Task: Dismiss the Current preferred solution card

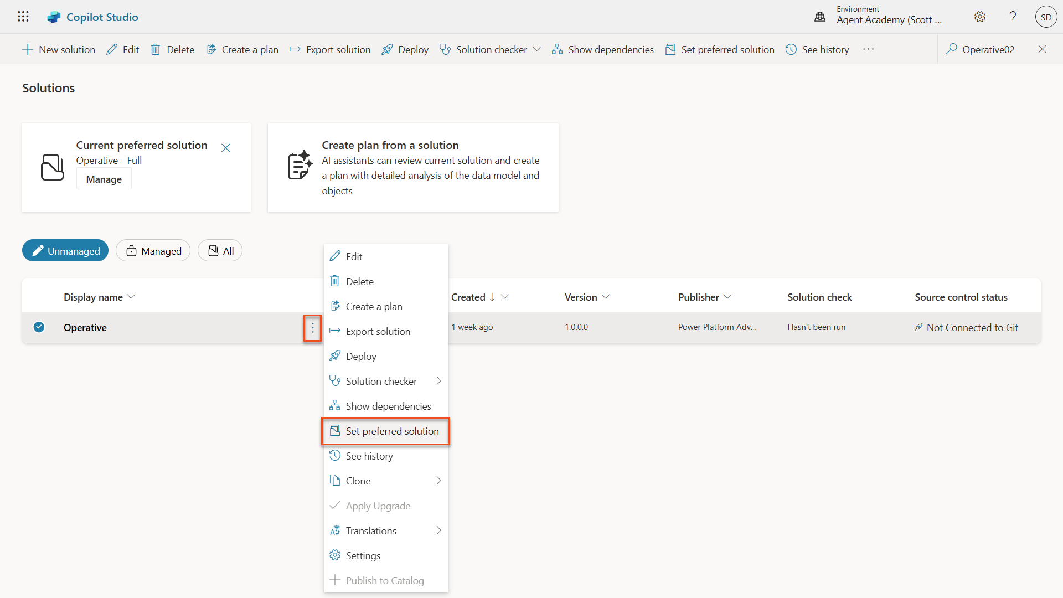Action: [x=226, y=148]
